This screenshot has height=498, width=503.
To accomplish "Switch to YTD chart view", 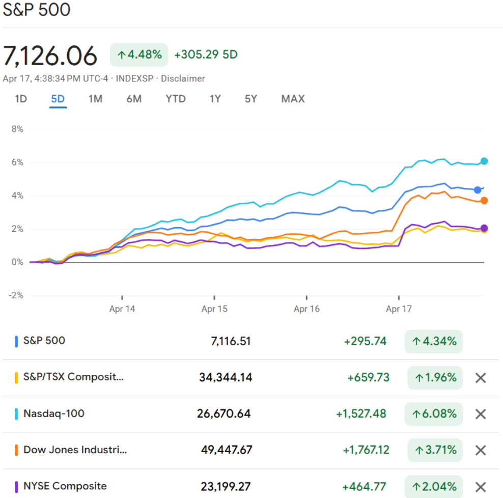I will pos(176,99).
